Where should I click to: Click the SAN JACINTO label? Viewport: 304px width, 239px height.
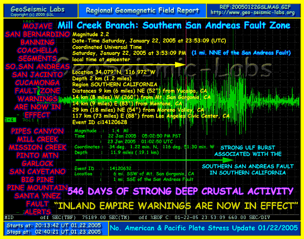coord(37,75)
